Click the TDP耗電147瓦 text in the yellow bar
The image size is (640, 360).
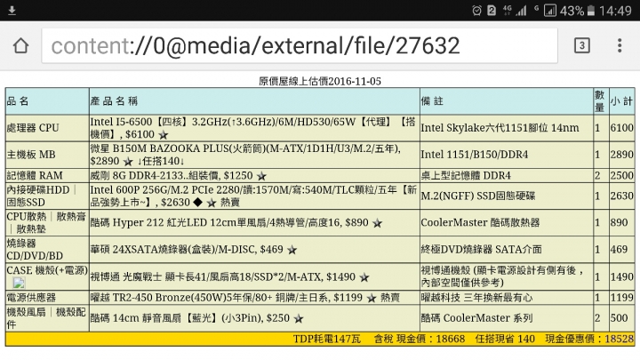click(x=327, y=339)
